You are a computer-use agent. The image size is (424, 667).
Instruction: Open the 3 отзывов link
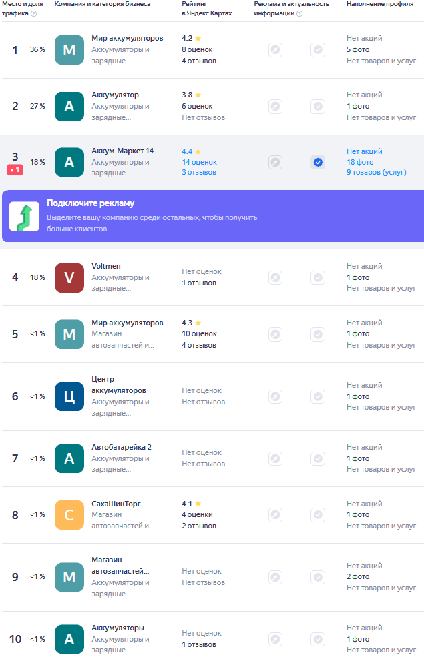point(199,172)
